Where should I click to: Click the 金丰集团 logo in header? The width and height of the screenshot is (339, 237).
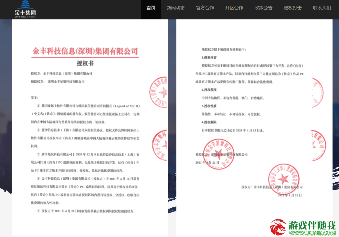[x=25, y=9]
